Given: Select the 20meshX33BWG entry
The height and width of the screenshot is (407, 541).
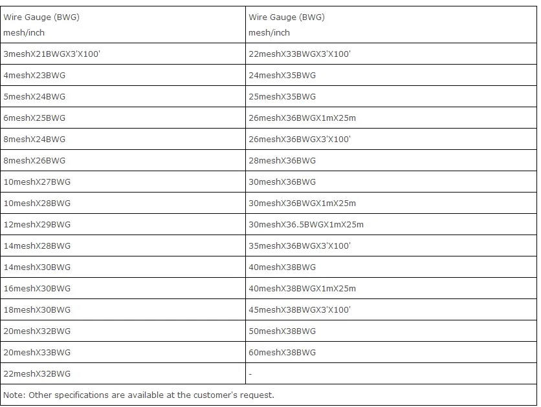Looking at the screenshot, I should (38, 353).
